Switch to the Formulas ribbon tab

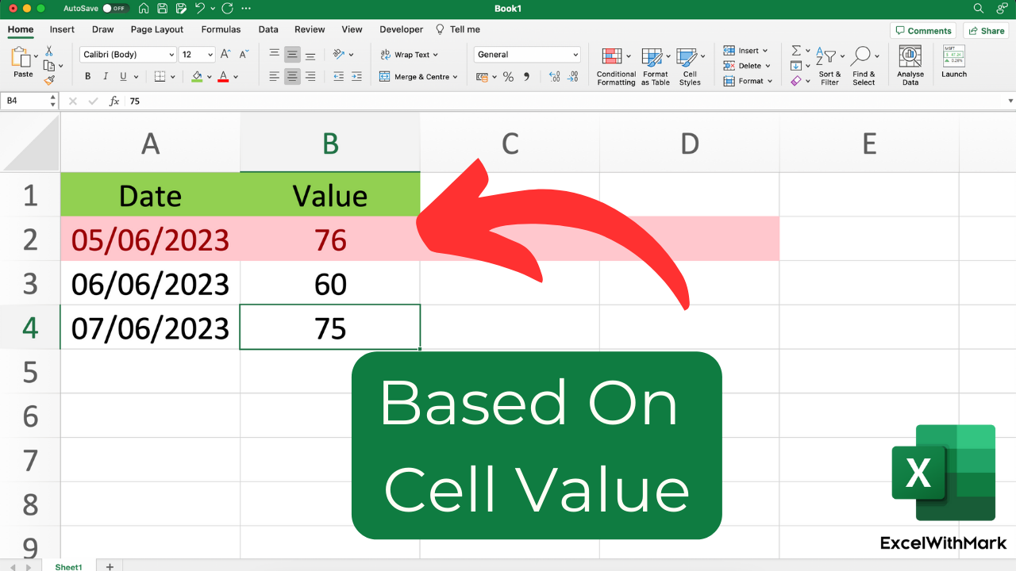click(x=221, y=29)
